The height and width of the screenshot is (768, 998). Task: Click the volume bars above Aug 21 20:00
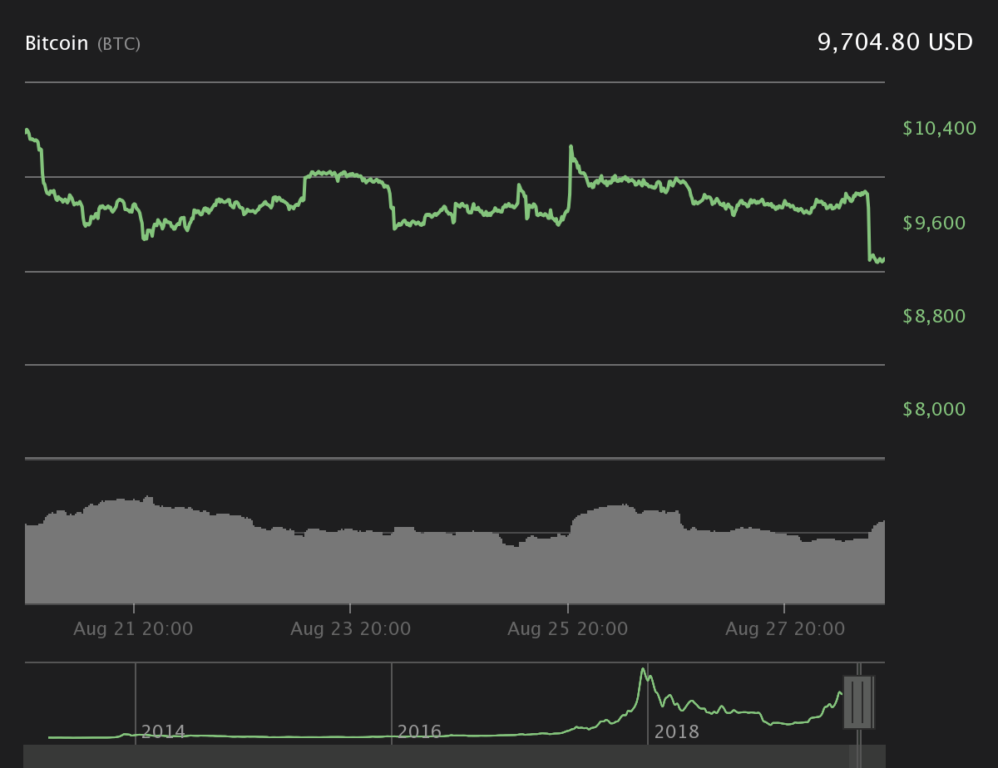(133, 551)
